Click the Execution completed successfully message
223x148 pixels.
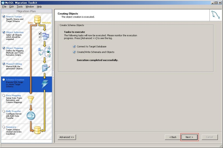(x=97, y=60)
